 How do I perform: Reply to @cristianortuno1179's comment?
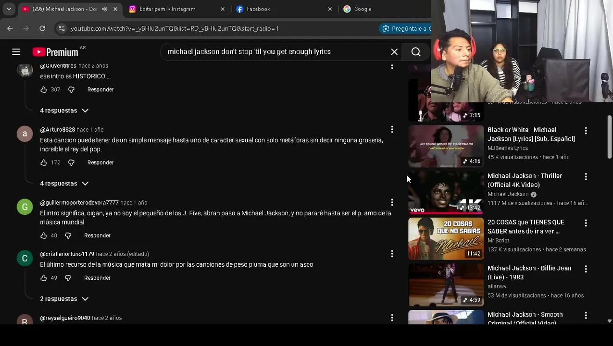click(97, 278)
